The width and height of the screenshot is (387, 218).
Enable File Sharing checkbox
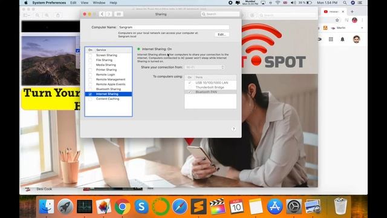click(x=90, y=60)
